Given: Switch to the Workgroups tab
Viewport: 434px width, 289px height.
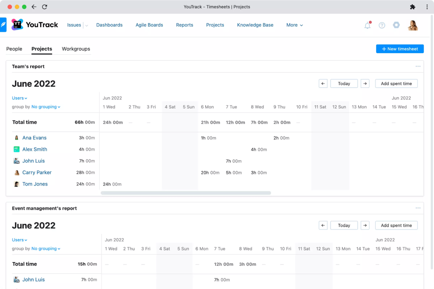Looking at the screenshot, I should point(76,49).
